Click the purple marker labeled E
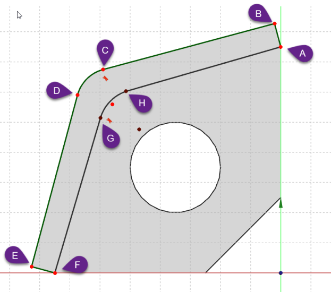Viewport: 331px width, 292px height. point(15,256)
